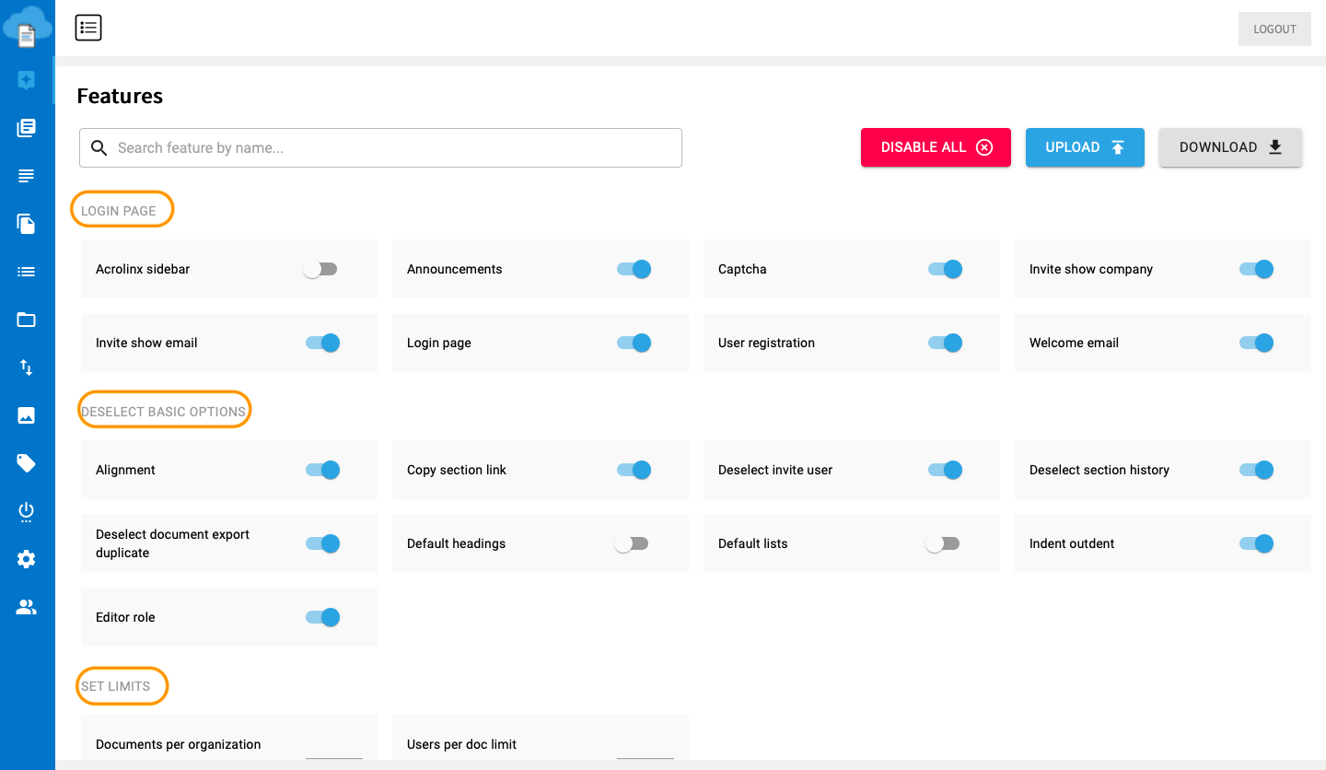Open the text lines sidebar icon
This screenshot has height=770, width=1326.
tap(27, 176)
